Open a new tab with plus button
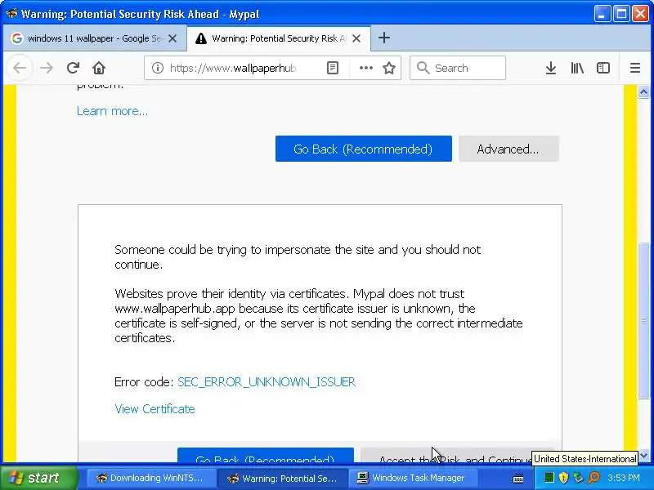Screen dimensions: 654x490 [x=383, y=38]
